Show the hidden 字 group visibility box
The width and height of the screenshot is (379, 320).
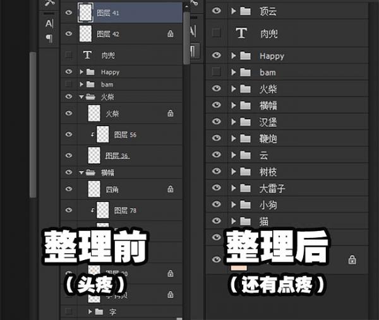[x=69, y=311]
